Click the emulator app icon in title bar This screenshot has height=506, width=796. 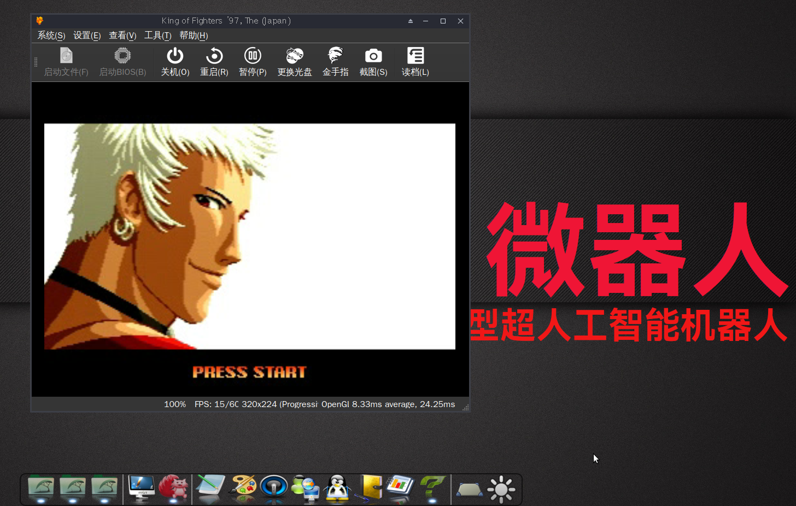click(39, 21)
